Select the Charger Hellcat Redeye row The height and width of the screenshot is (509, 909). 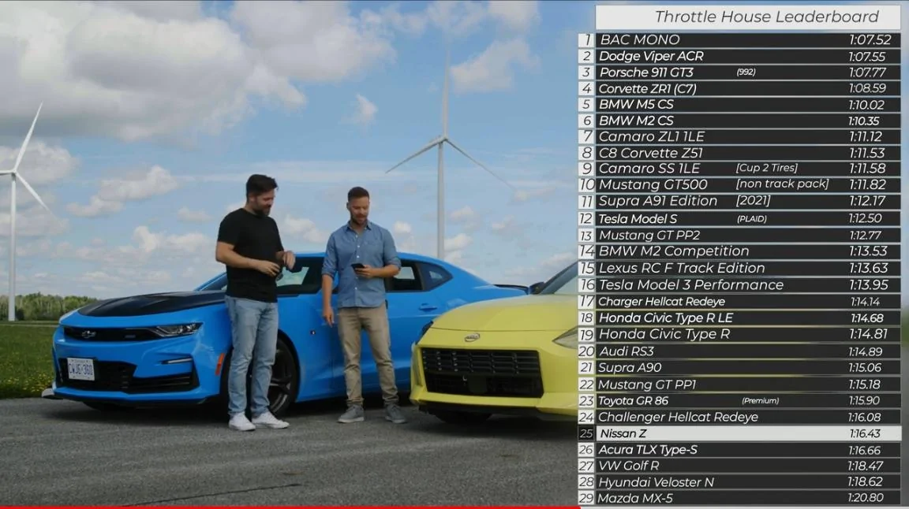(748, 302)
